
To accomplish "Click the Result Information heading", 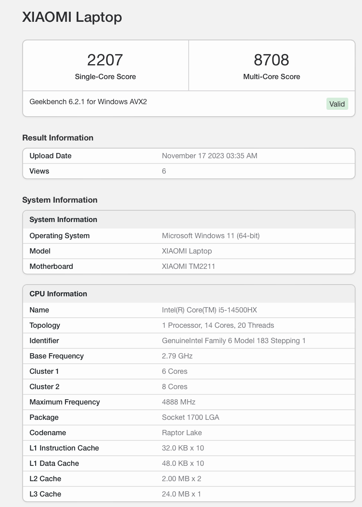I will click(x=58, y=138).
